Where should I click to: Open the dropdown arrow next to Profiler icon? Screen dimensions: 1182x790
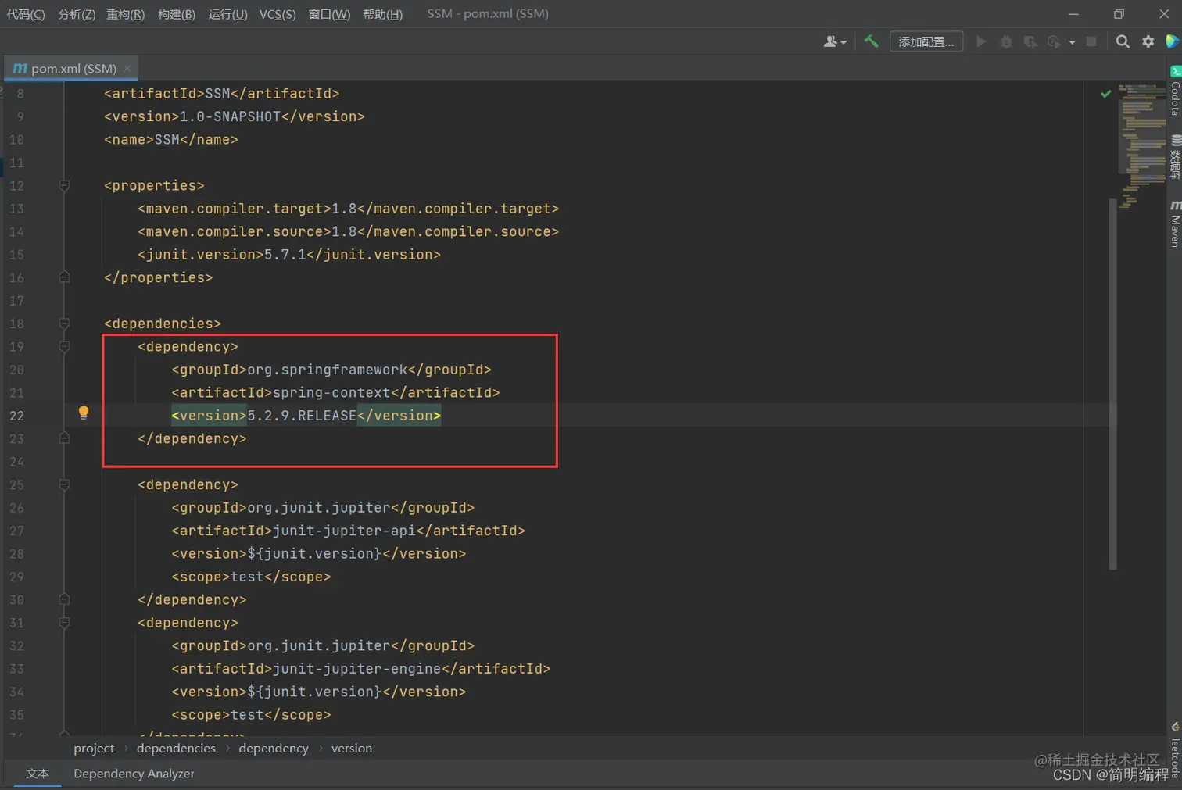click(1072, 42)
